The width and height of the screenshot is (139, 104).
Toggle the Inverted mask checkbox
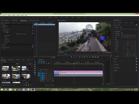(x=17, y=34)
